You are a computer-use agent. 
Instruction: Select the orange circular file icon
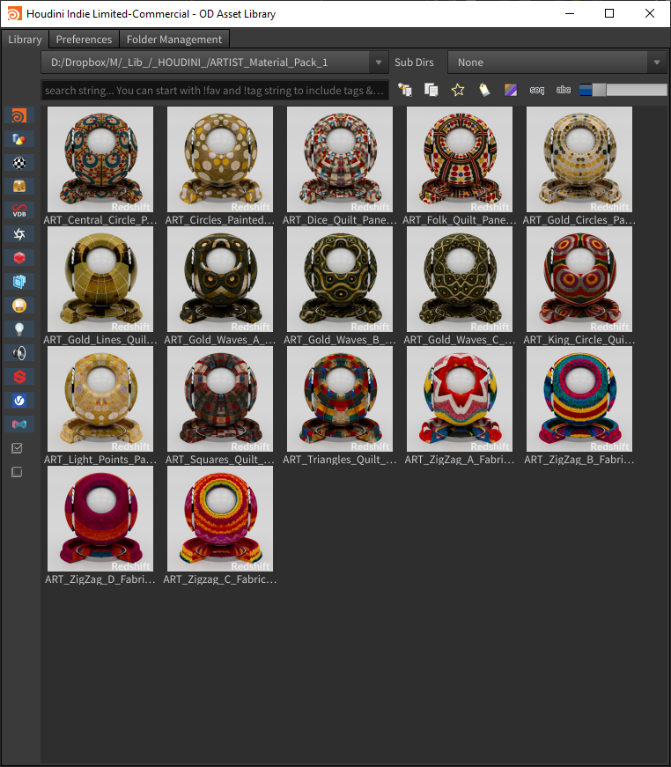click(x=19, y=306)
